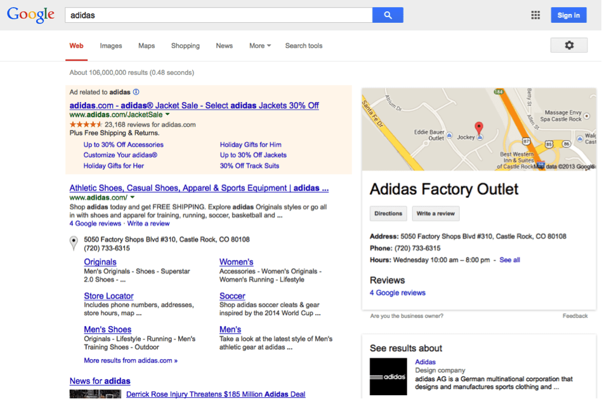Switch to the Shopping tab
Viewport: 602px width, 399px height.
point(185,46)
